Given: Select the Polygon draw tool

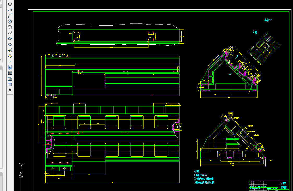Looking at the screenshot, I should [10, 4].
